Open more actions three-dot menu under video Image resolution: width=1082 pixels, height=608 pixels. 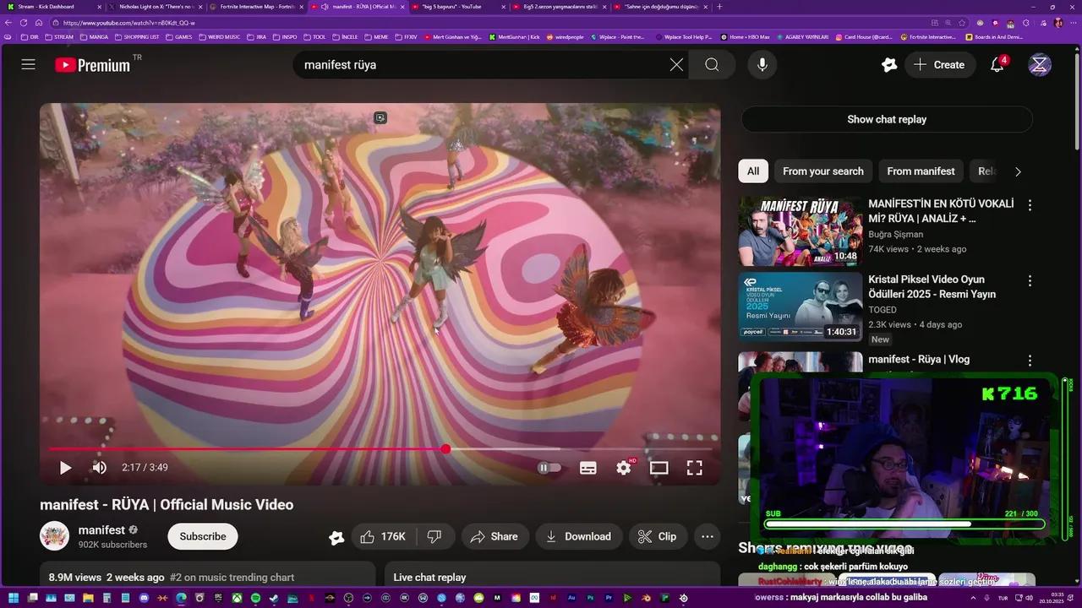click(708, 536)
